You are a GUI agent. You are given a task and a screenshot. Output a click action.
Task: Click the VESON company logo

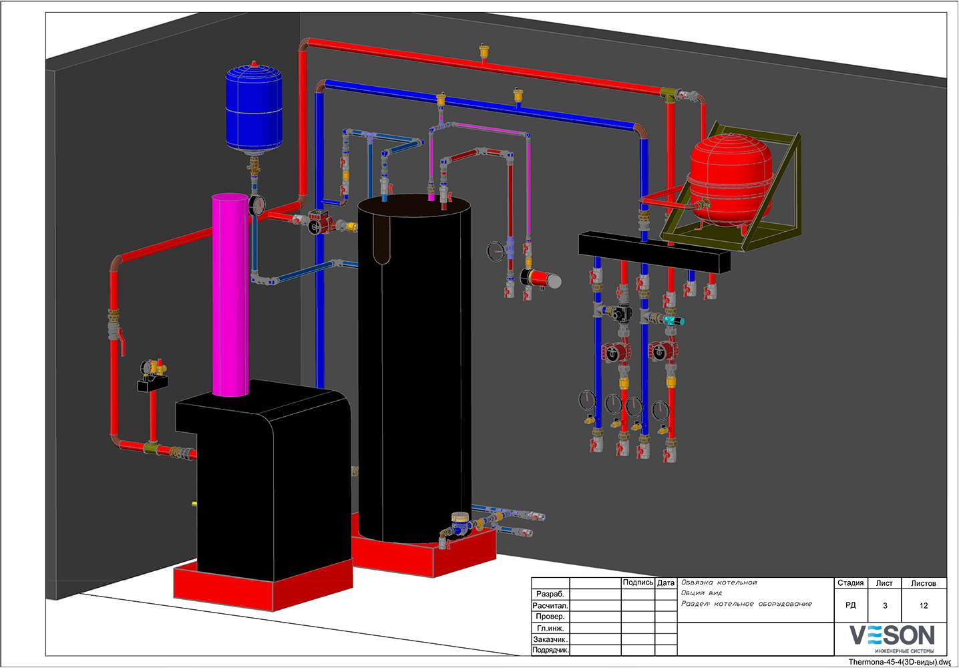pos(892,639)
